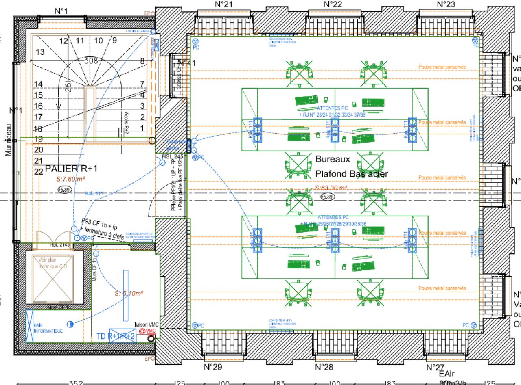Click the N°21 window label
The width and height of the screenshot is (521, 385).
[x=223, y=4]
